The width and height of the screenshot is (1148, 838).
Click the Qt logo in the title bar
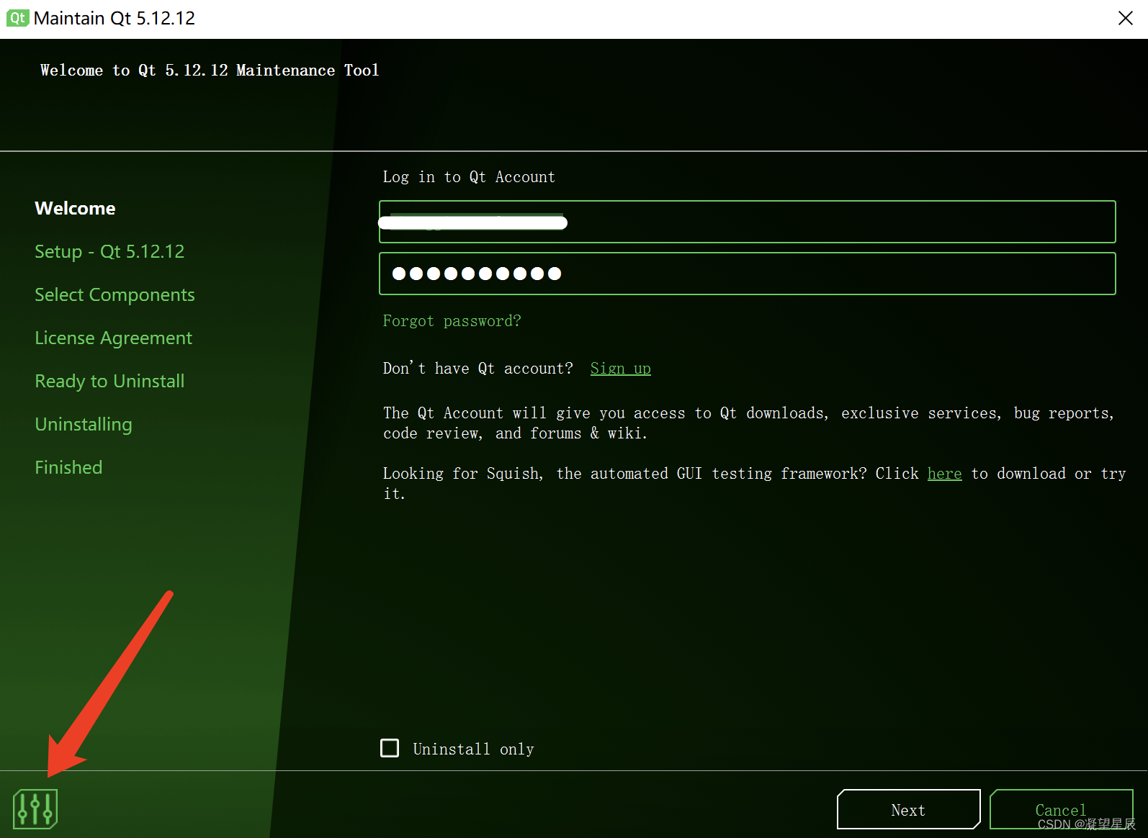(x=17, y=18)
